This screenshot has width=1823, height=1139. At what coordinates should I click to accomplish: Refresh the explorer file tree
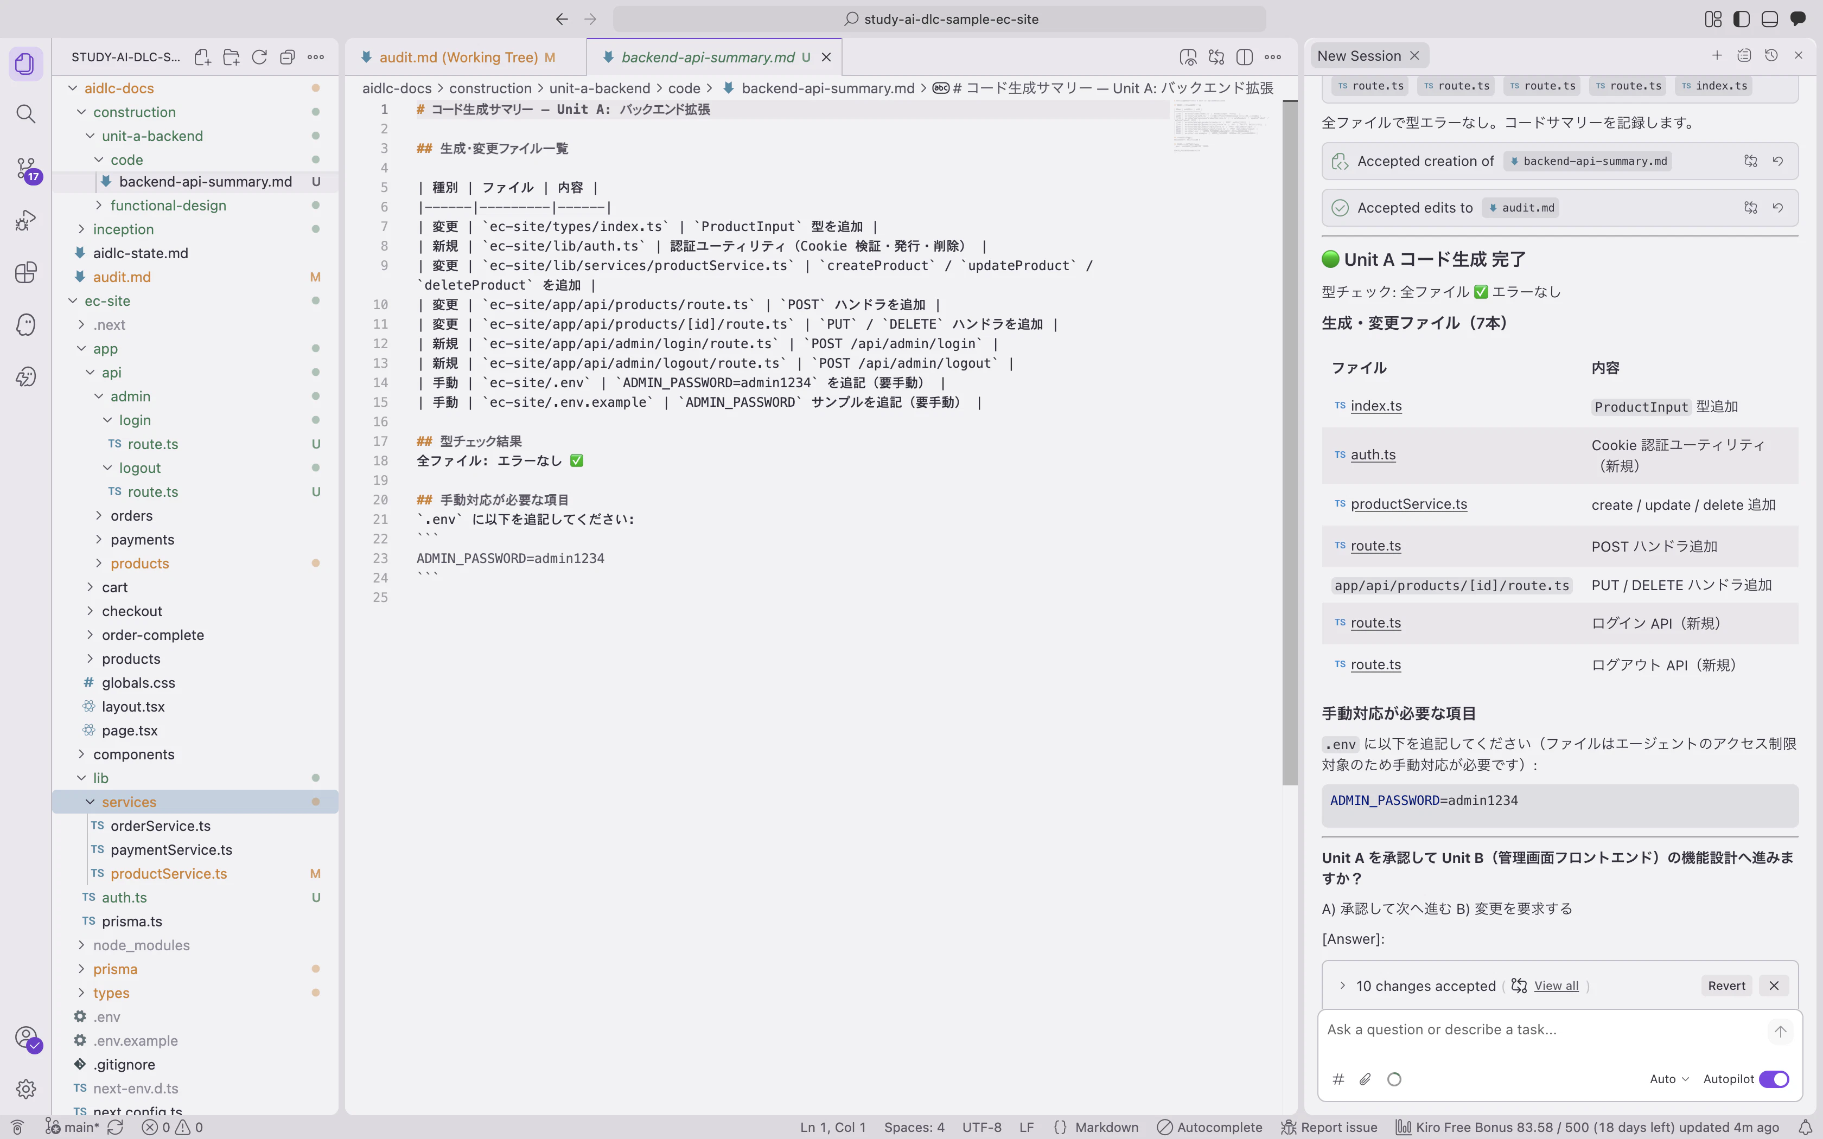[x=259, y=57]
